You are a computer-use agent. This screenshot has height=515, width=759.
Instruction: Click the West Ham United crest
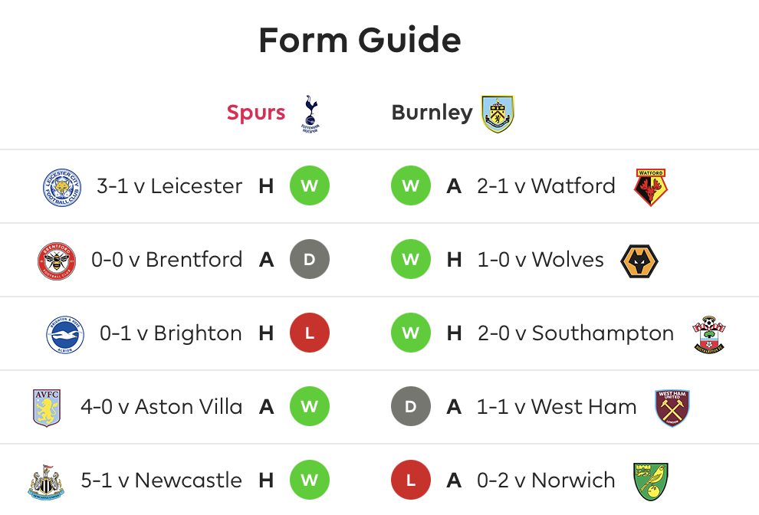coord(672,408)
